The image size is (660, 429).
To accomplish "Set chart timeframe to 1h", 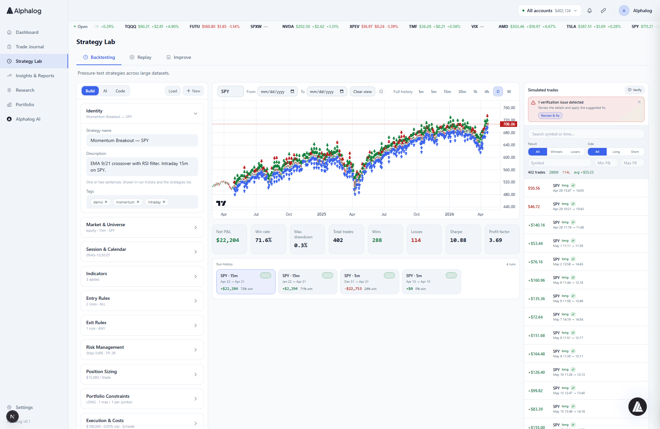I will pyautogui.click(x=475, y=91).
